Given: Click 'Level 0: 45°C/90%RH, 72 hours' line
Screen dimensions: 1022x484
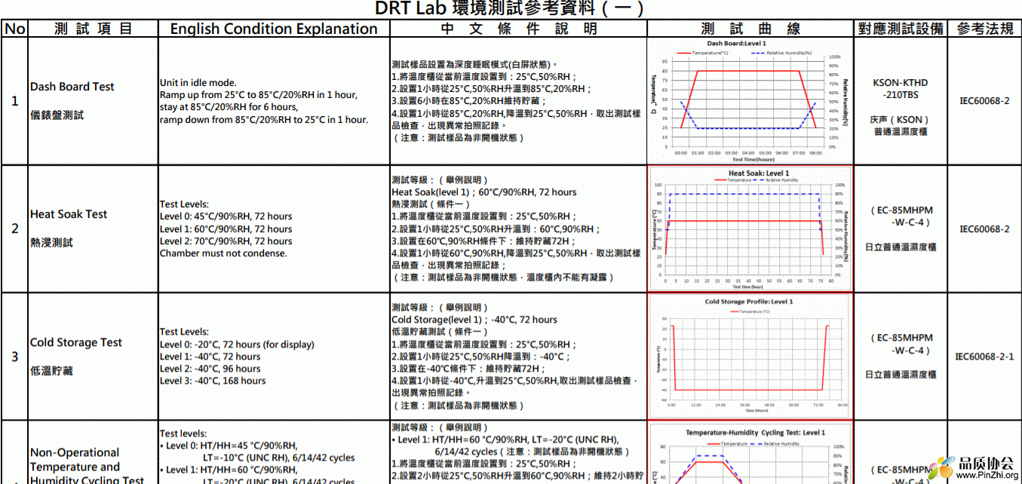Looking at the screenshot, I should pyautogui.click(x=226, y=216).
